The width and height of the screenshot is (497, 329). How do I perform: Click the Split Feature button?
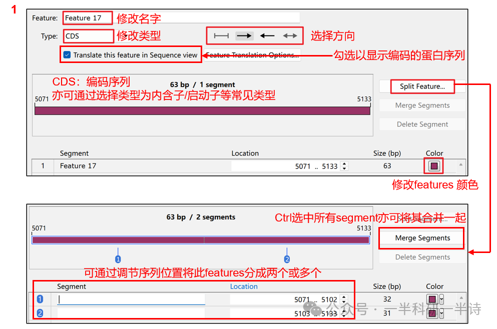coord(422,86)
